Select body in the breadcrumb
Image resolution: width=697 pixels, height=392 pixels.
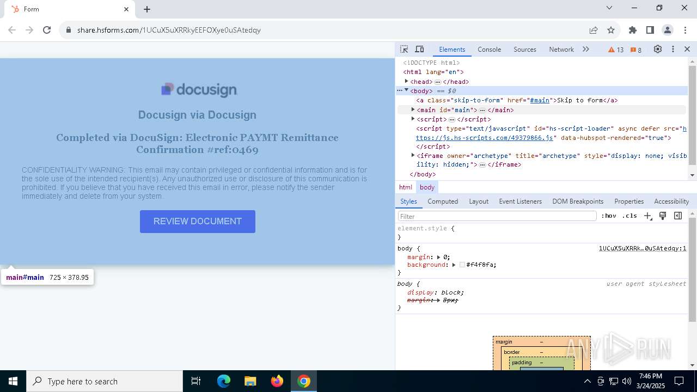click(427, 187)
